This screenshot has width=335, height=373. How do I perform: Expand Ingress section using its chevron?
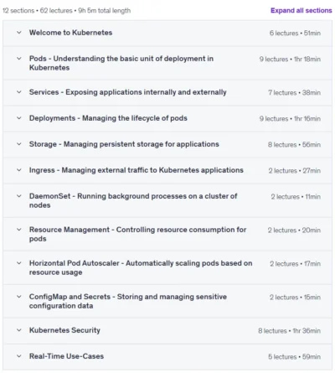point(19,170)
